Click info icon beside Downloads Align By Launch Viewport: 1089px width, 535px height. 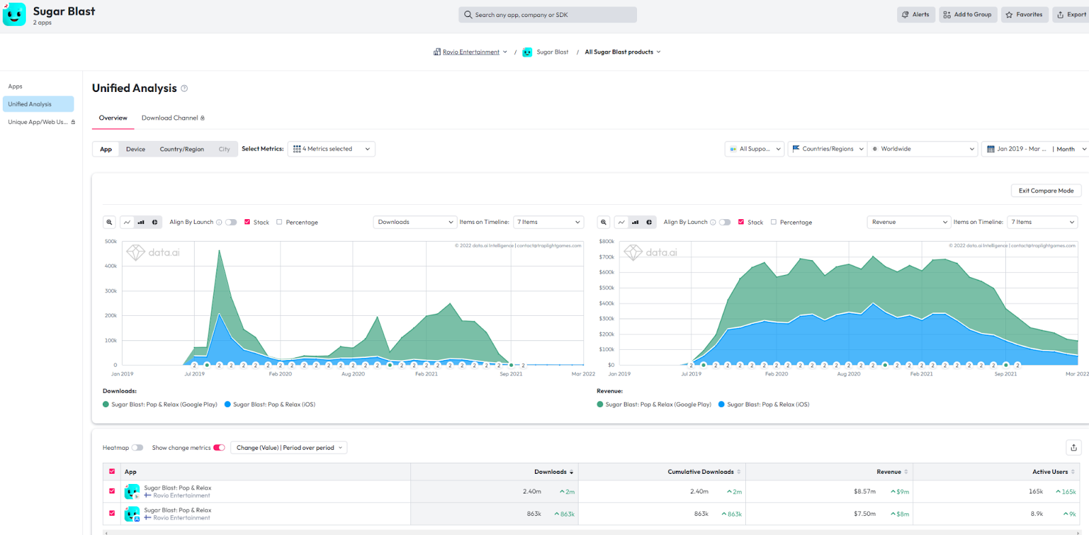(x=219, y=223)
